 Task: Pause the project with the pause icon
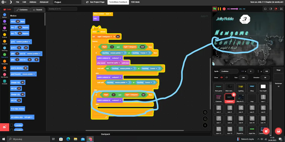pyautogui.click(x=219, y=9)
